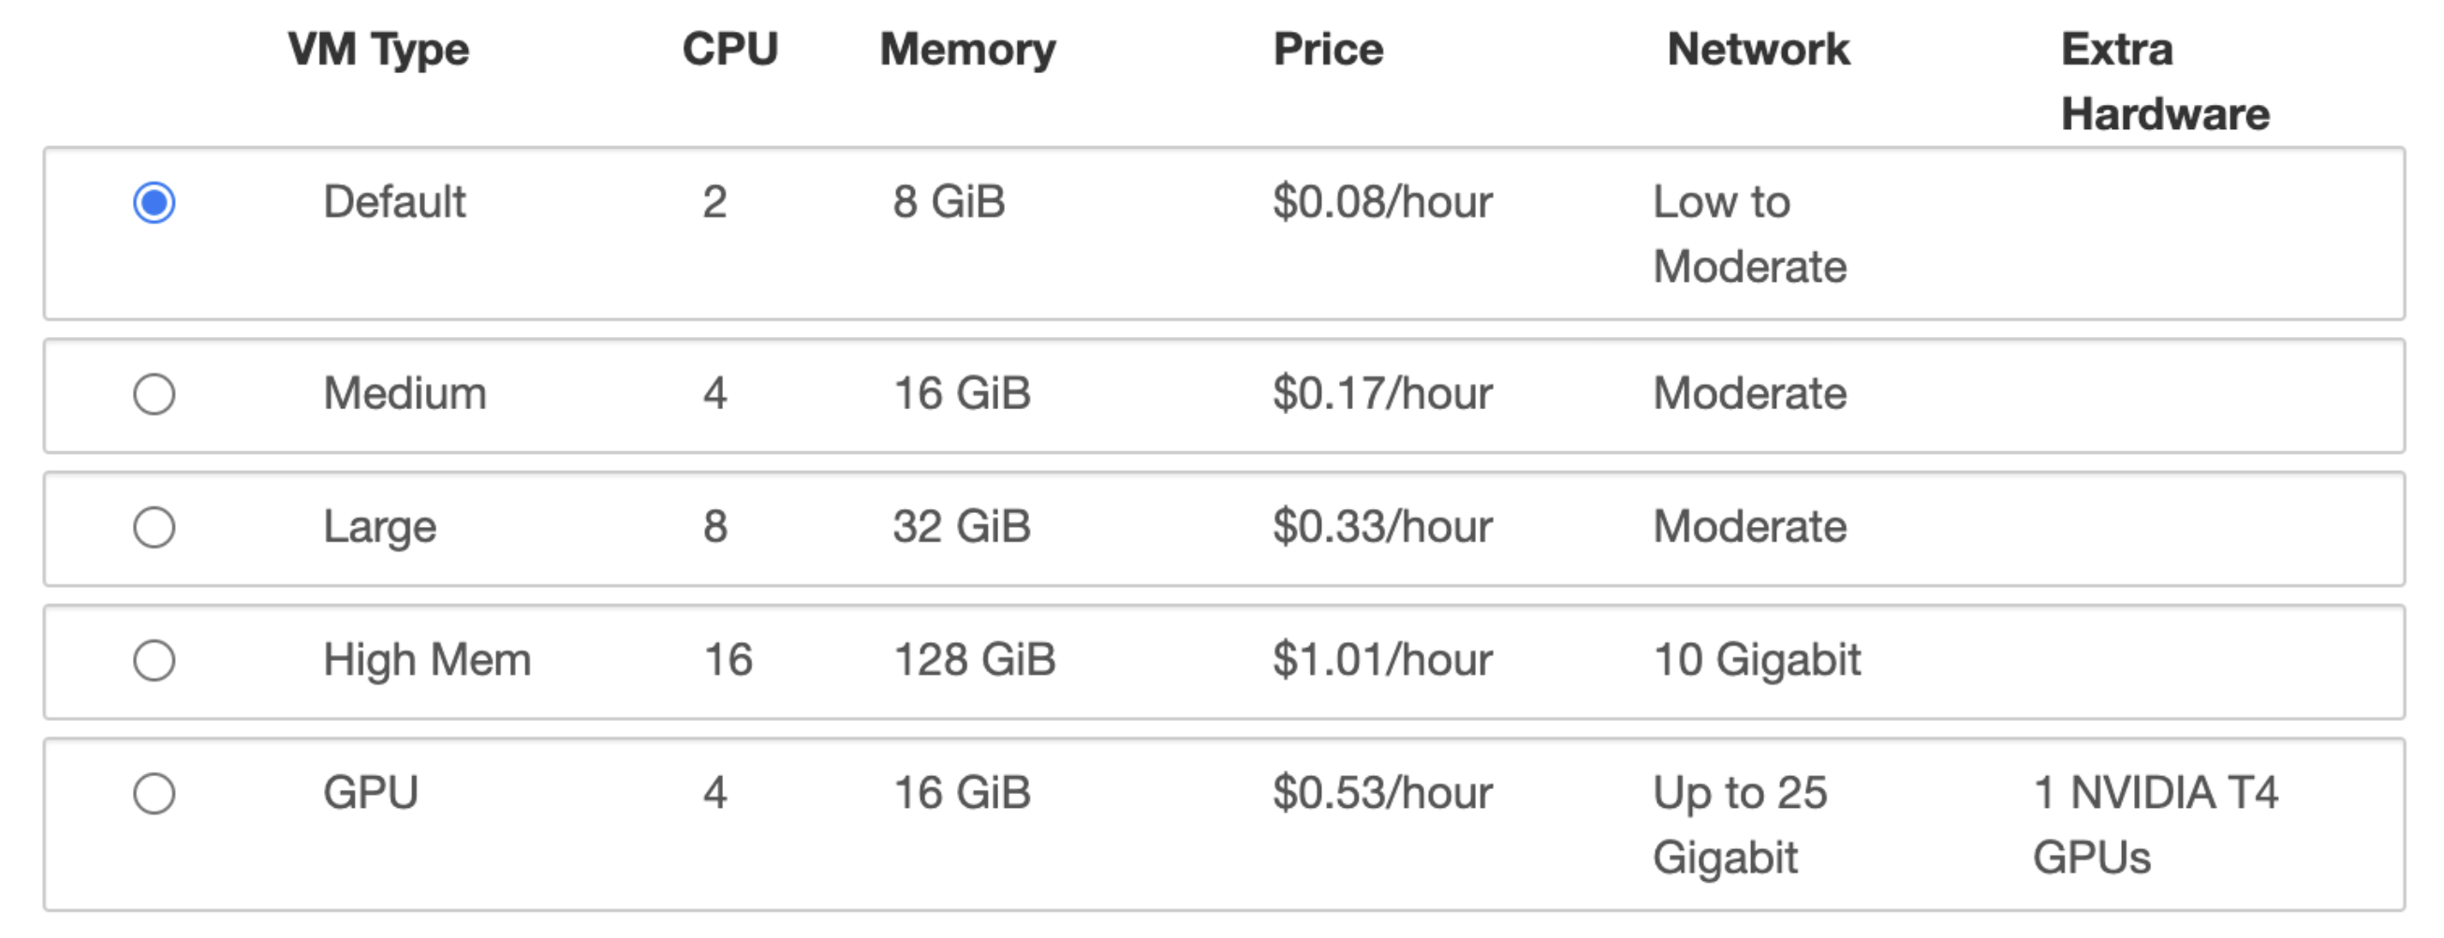2444x938 pixels.
Task: Click the 128 GiB memory cell
Action: click(x=975, y=660)
